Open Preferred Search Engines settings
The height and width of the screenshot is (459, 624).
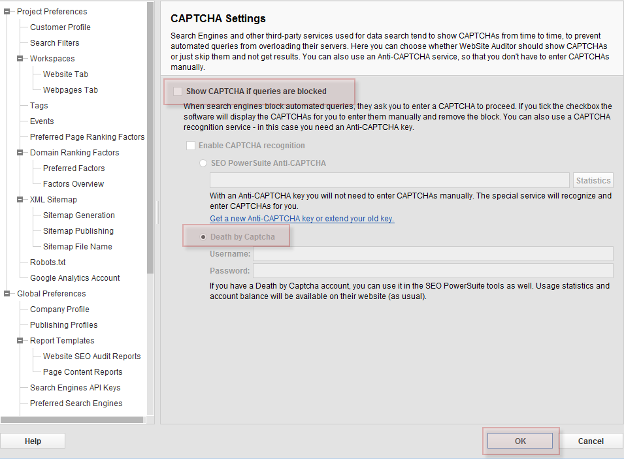76,404
